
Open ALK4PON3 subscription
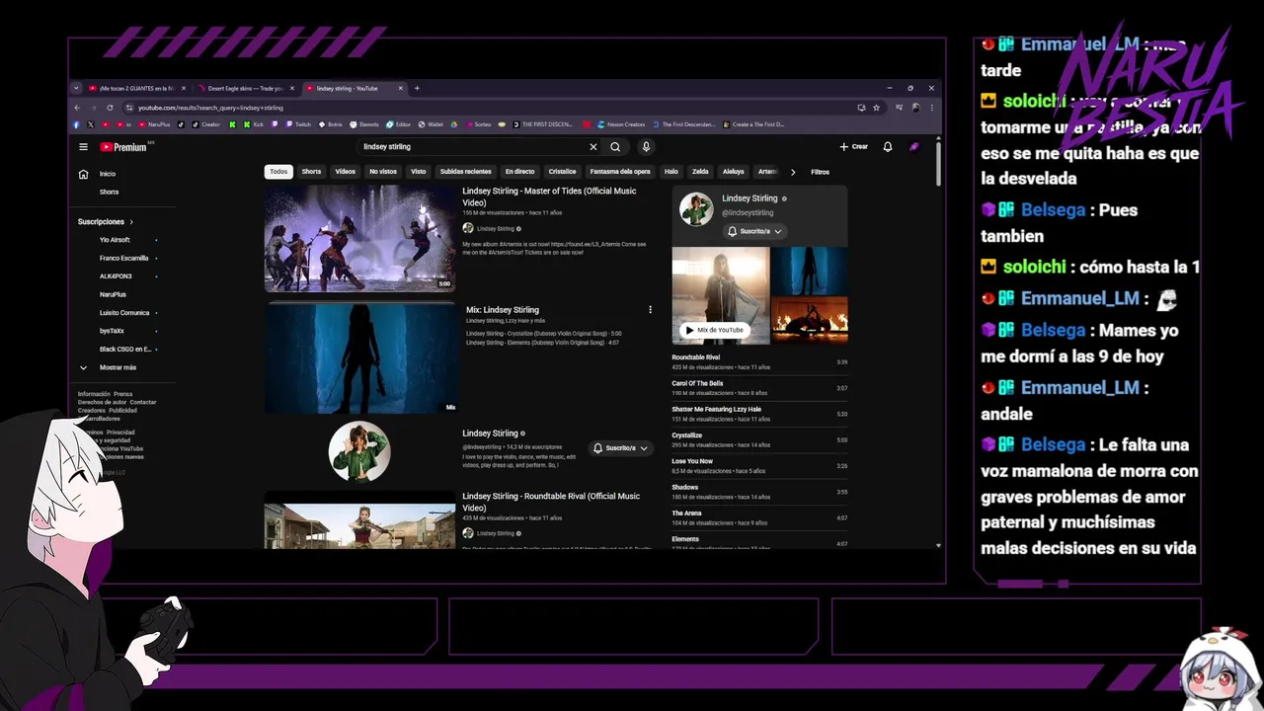click(116, 276)
